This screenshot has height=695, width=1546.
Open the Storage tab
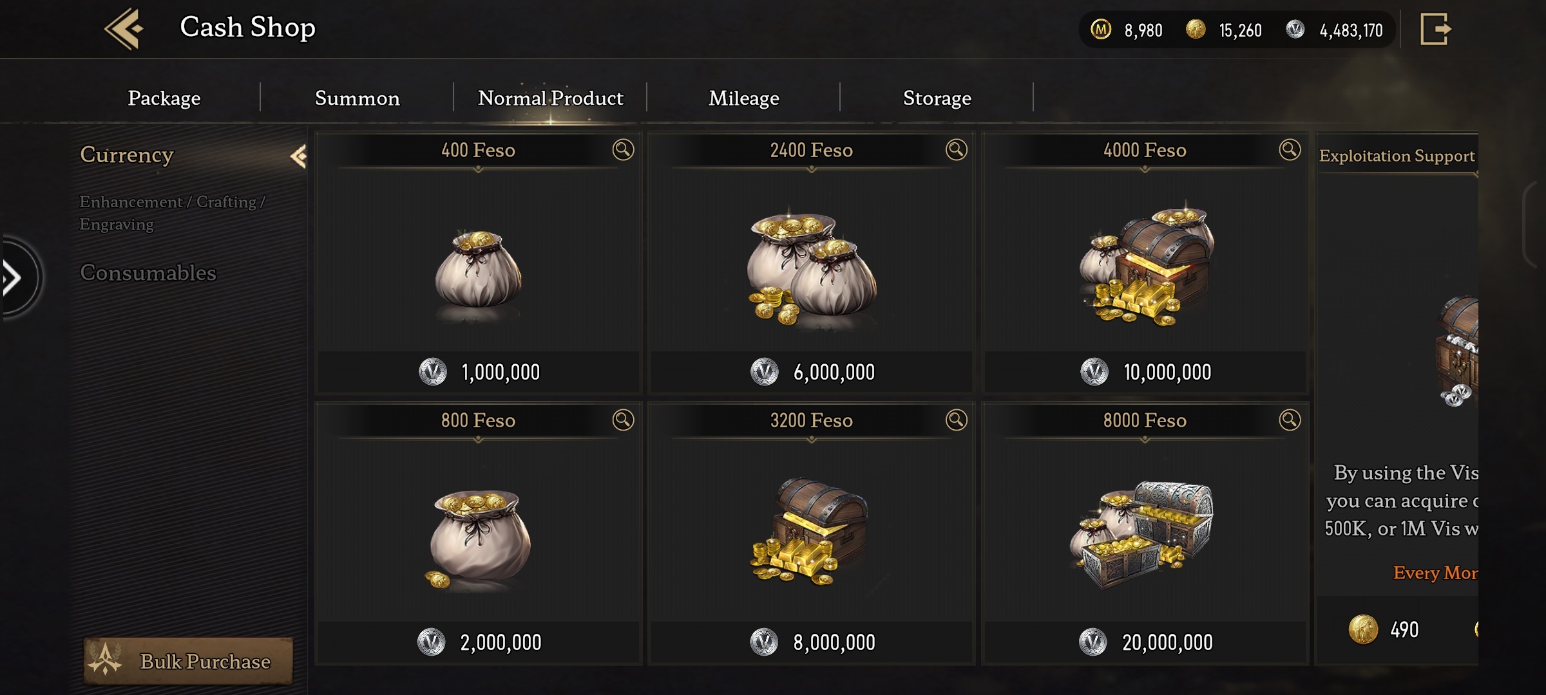937,98
